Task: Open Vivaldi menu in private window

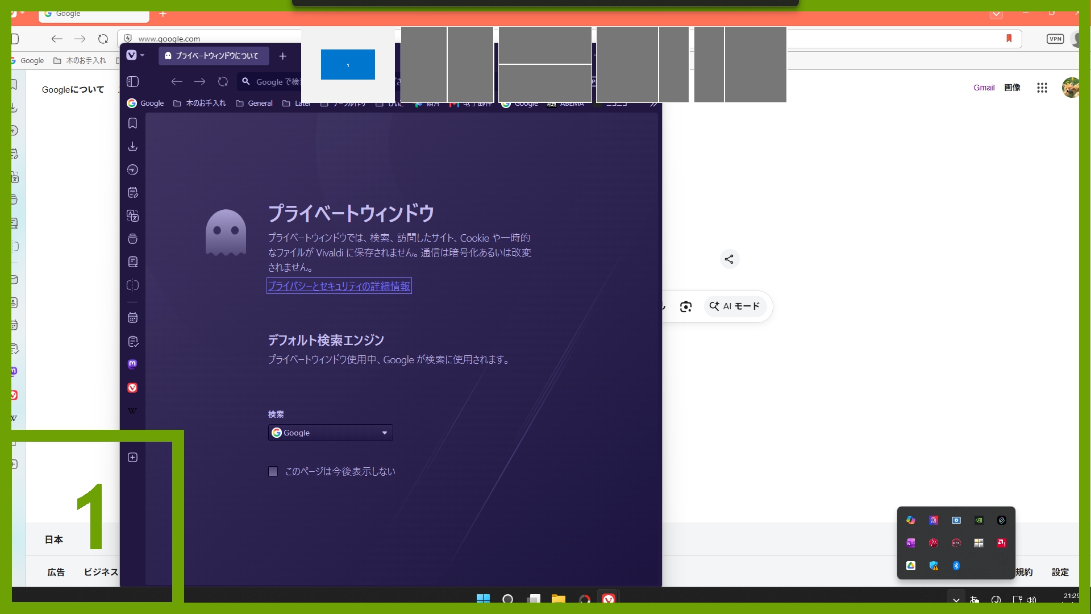Action: 135,55
